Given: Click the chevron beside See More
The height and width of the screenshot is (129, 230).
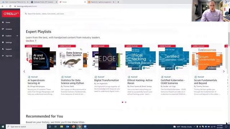Looking at the screenshot, I should [36, 40].
